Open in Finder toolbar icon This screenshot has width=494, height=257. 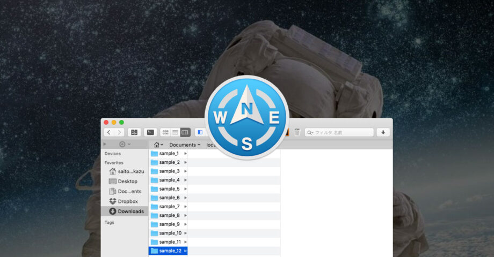(134, 132)
